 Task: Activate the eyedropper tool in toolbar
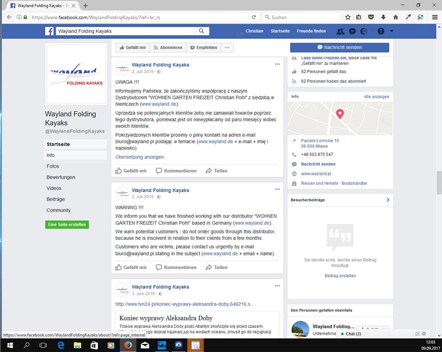point(408,17)
